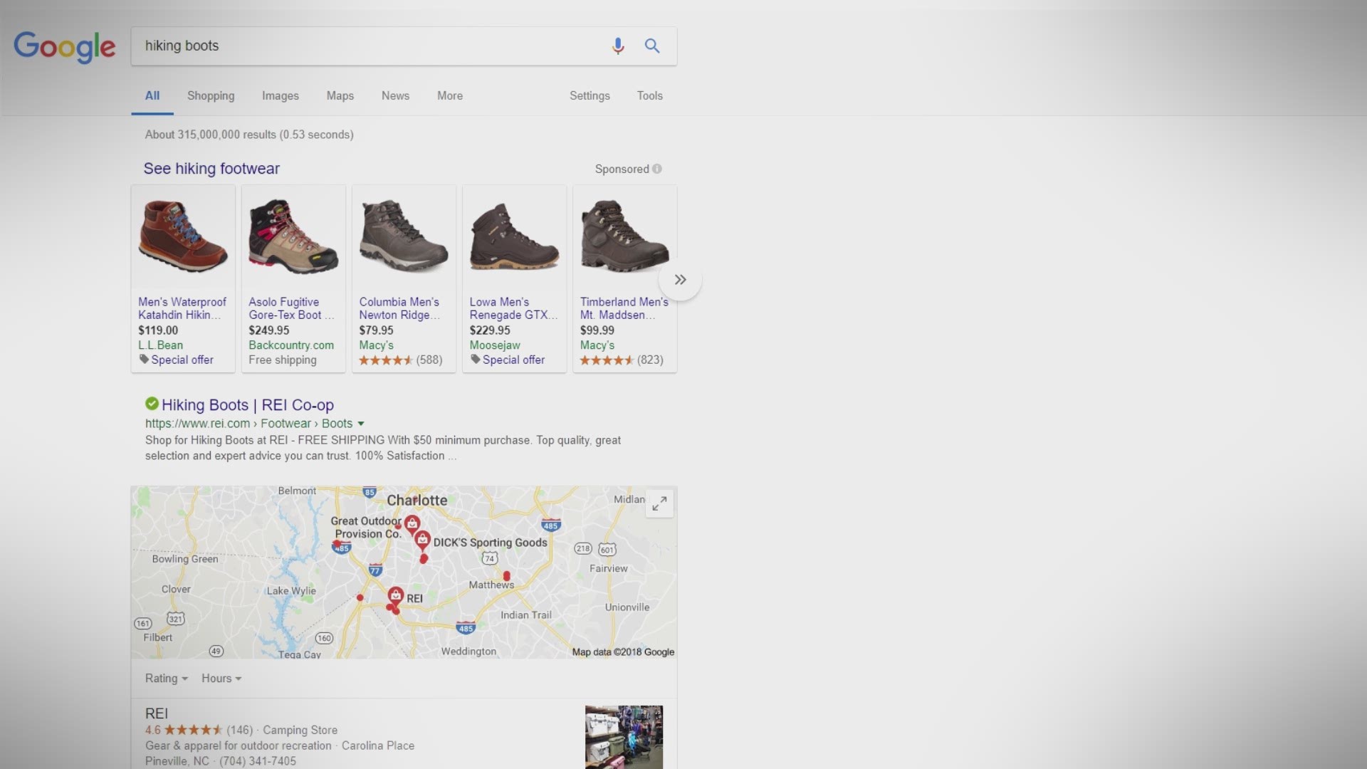Expand dropdown arrow next to rei.com URL
This screenshot has width=1367, height=769.
[361, 424]
